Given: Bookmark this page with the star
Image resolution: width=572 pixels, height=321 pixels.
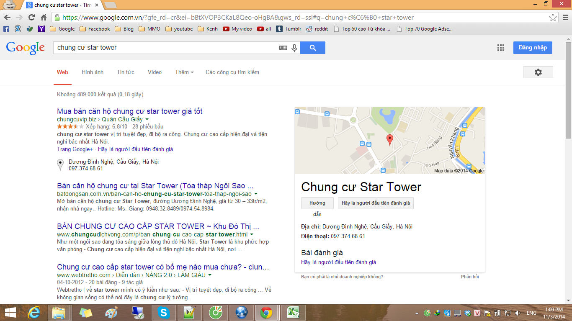Looking at the screenshot, I should 553,18.
